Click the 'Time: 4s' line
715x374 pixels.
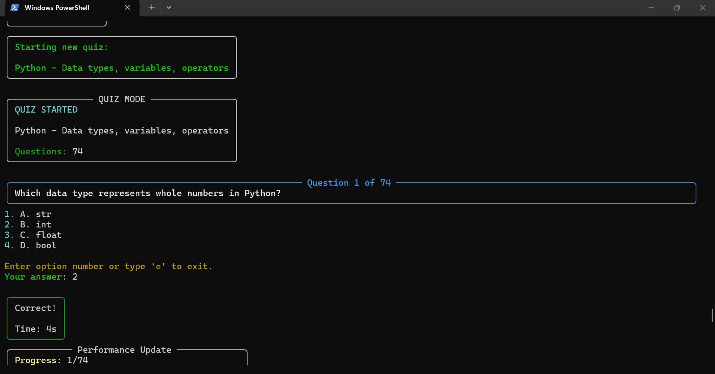pos(36,329)
